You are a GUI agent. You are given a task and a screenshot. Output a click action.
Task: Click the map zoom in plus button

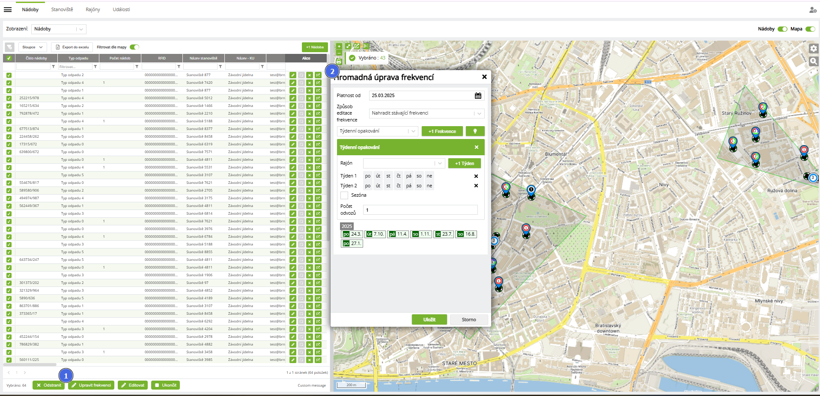click(x=339, y=46)
